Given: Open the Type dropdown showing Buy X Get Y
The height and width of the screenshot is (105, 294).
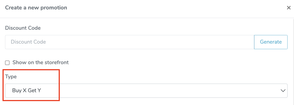Looking at the screenshot, I should [x=146, y=91].
